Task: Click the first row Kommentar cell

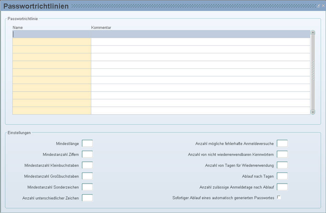Action: coord(200,34)
